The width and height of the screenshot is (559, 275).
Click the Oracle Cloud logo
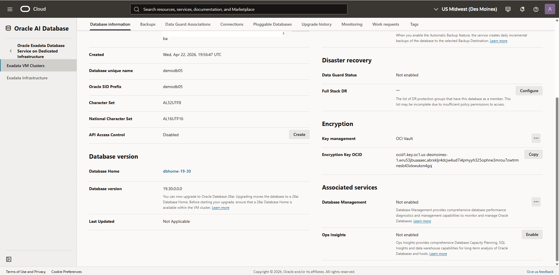33,9
